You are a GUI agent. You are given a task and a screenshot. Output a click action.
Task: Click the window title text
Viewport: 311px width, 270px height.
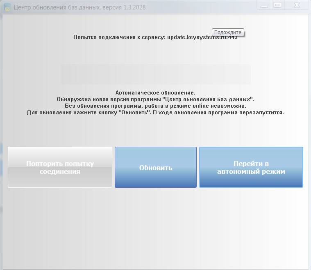point(61,7)
